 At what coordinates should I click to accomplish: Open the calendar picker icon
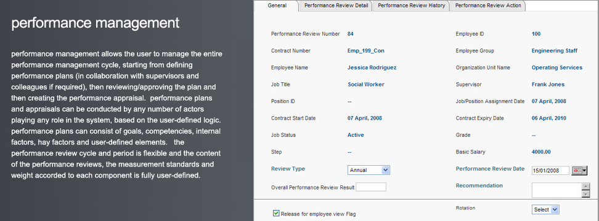577,171
